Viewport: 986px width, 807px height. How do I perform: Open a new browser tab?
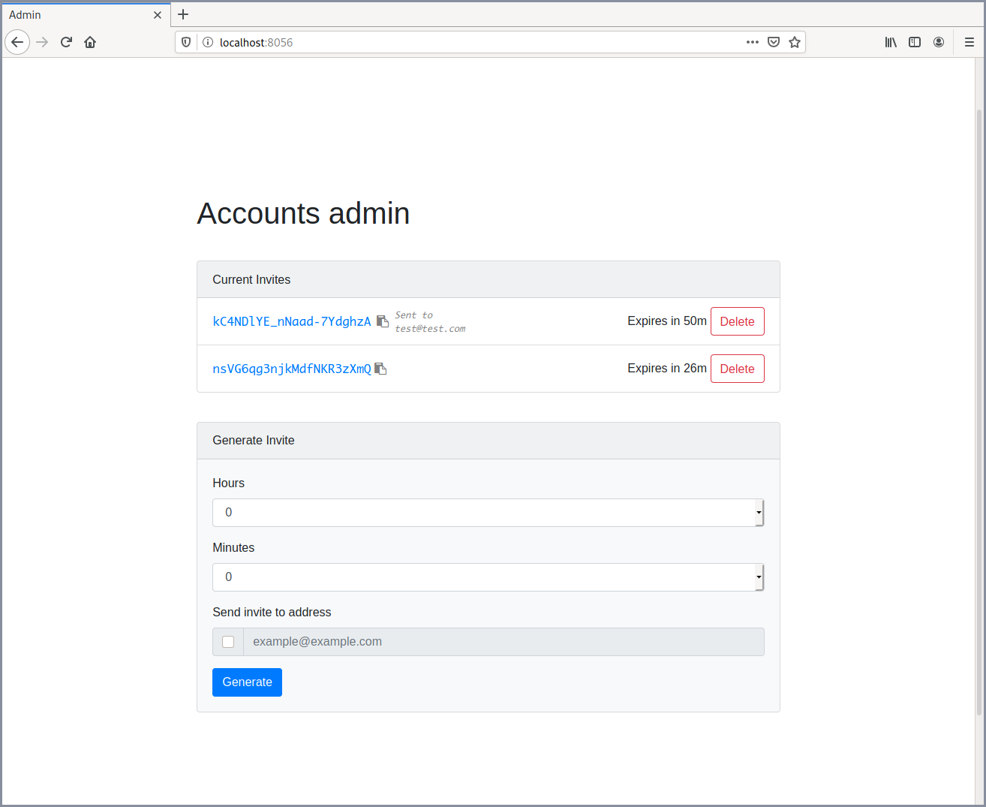pyautogui.click(x=183, y=14)
